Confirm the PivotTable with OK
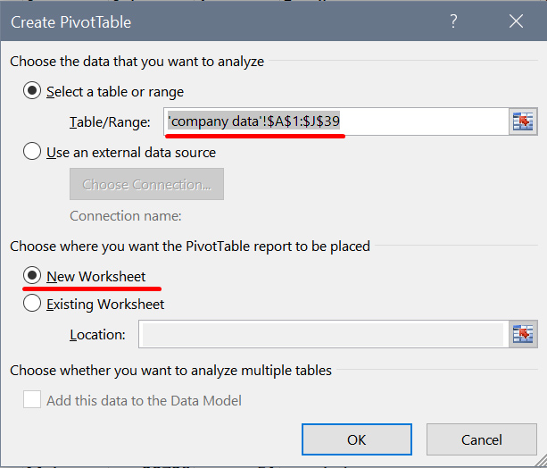This screenshot has width=547, height=468. click(357, 439)
